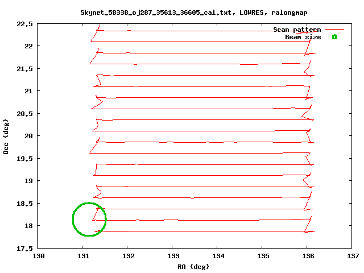Click the 'RA (deg)' axis label
This screenshot has width=364, height=273.
(193, 267)
